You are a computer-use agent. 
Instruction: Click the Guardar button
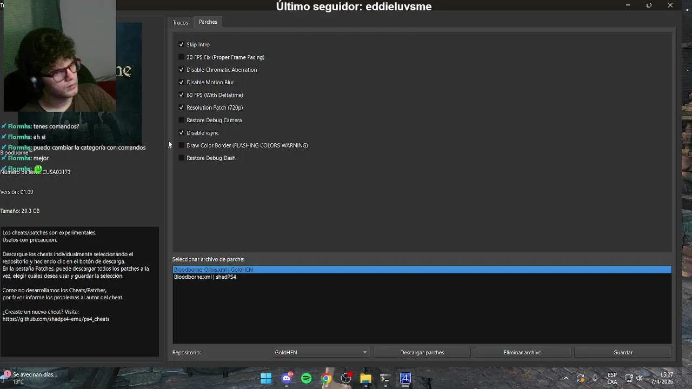[623, 352]
